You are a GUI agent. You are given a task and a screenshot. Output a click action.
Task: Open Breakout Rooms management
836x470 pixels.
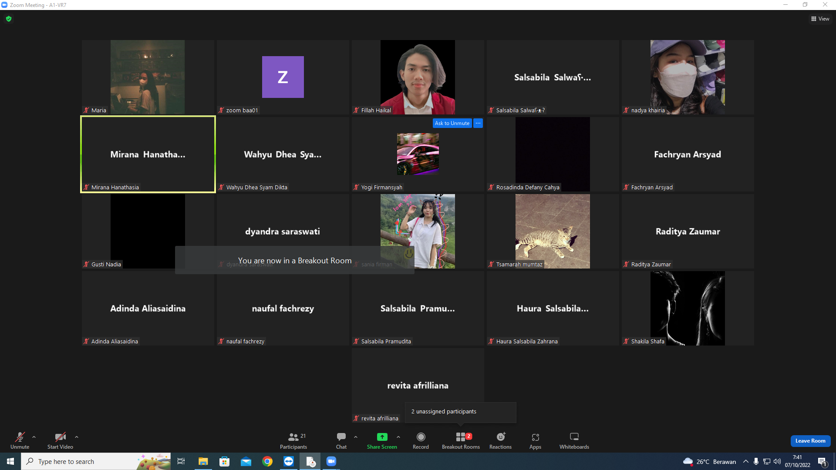pyautogui.click(x=461, y=440)
